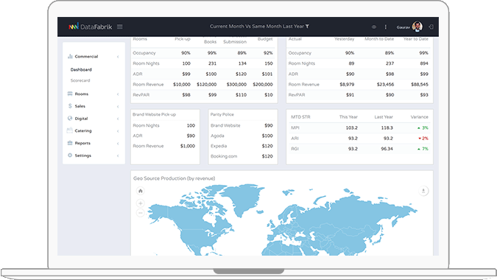Open Gaurav's profile avatar
The height and width of the screenshot is (280, 497).
pyautogui.click(x=417, y=27)
